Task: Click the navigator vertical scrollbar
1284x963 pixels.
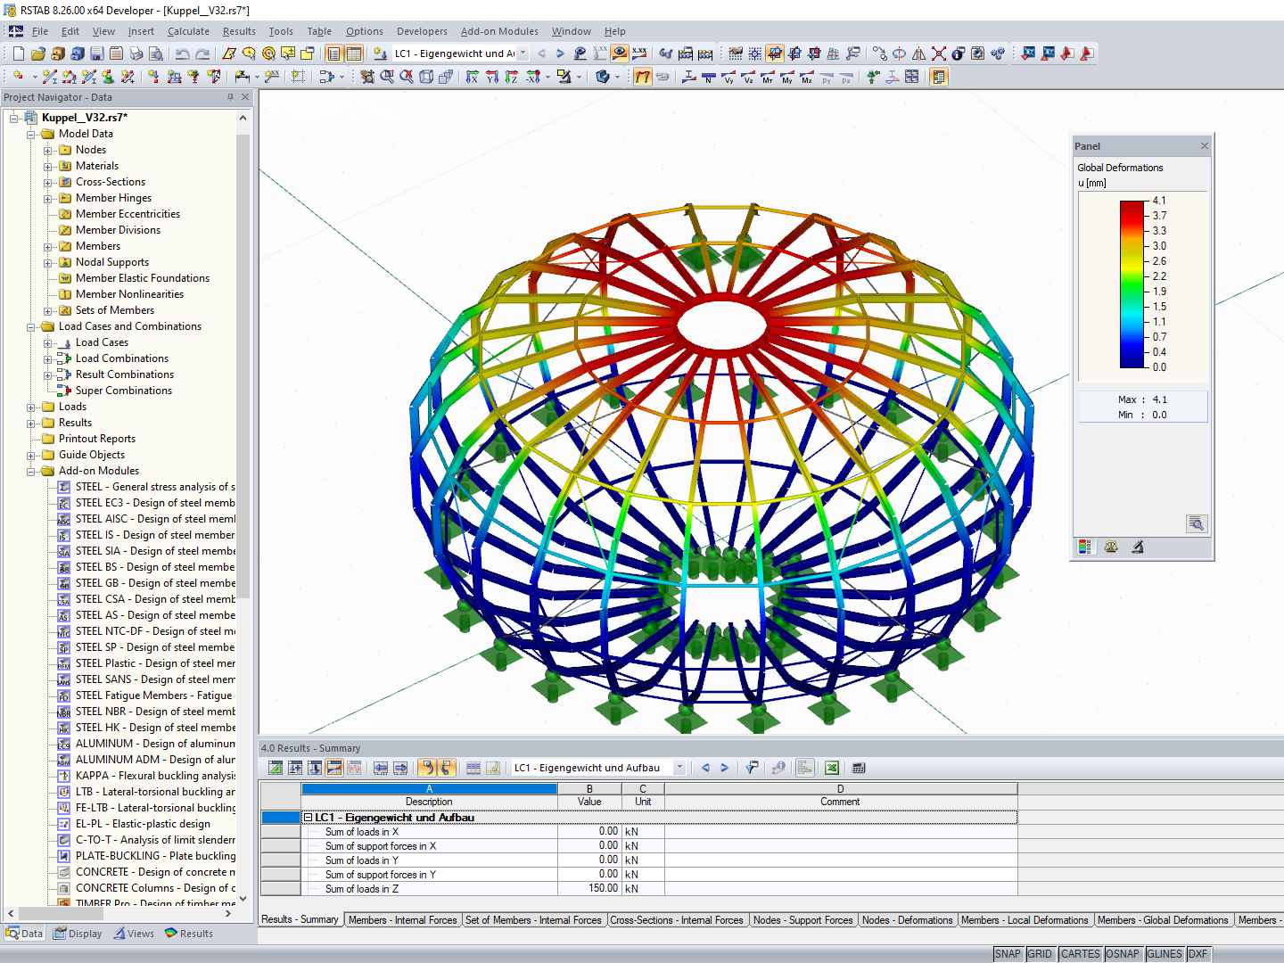Action: [243, 366]
